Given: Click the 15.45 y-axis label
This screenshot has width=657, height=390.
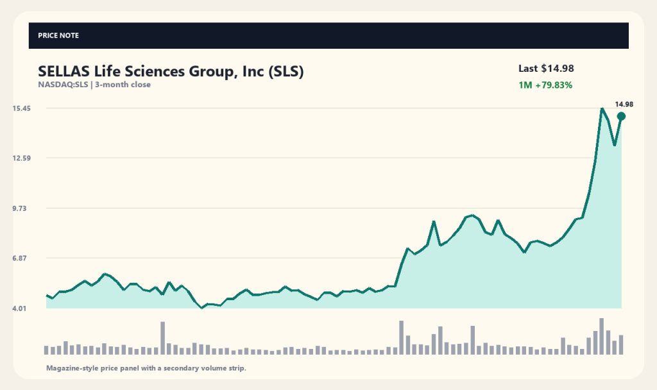Looking at the screenshot, I should pos(21,108).
